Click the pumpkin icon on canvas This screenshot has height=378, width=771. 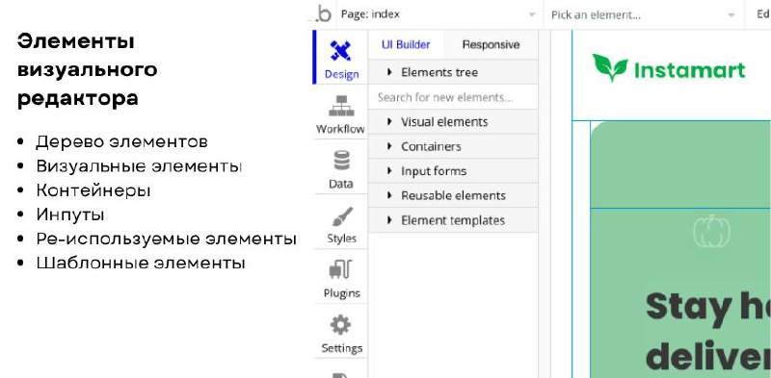(711, 230)
